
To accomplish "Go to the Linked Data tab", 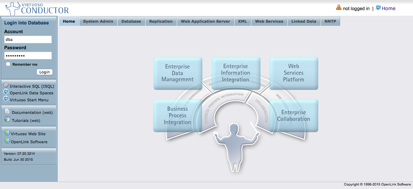I will (303, 21).
